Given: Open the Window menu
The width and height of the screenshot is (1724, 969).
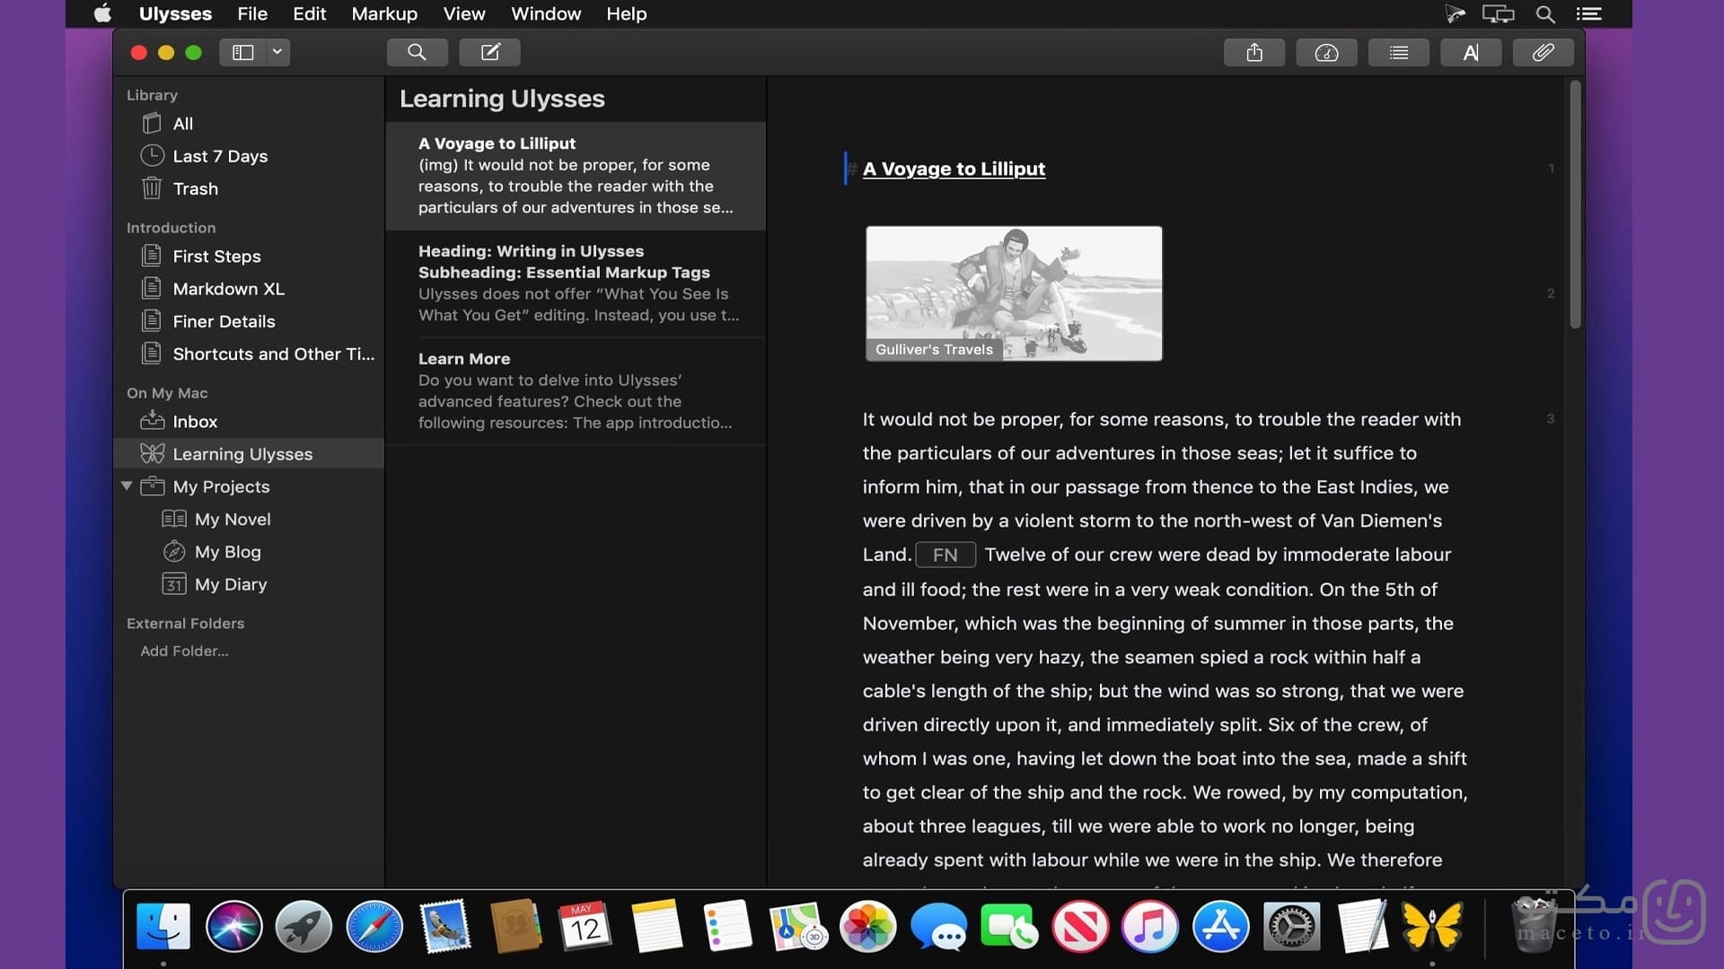Looking at the screenshot, I should (546, 13).
